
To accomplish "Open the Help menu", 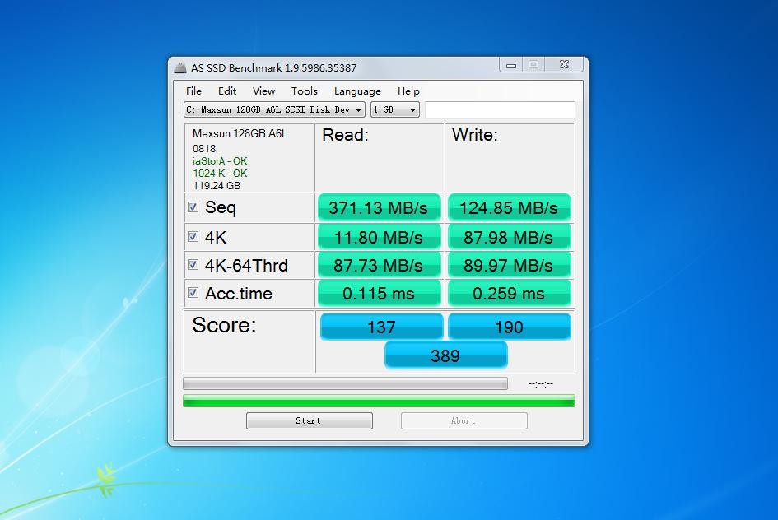I will click(x=408, y=91).
